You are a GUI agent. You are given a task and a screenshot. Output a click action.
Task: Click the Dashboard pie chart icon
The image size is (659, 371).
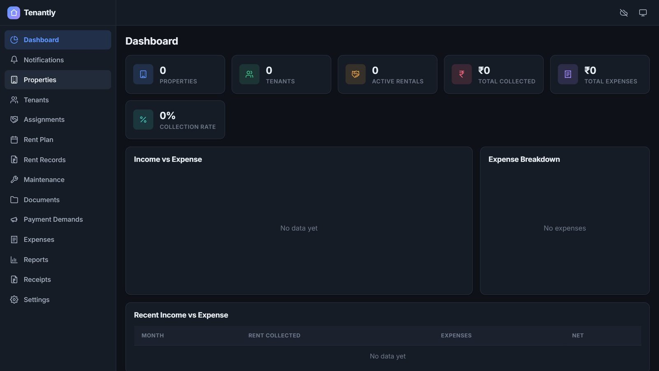coord(14,40)
